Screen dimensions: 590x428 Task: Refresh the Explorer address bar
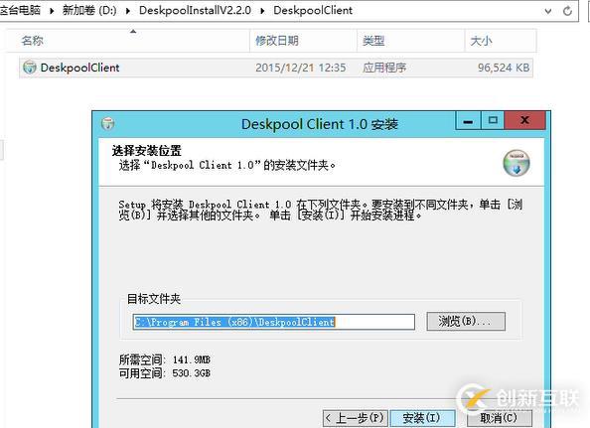pyautogui.click(x=567, y=11)
